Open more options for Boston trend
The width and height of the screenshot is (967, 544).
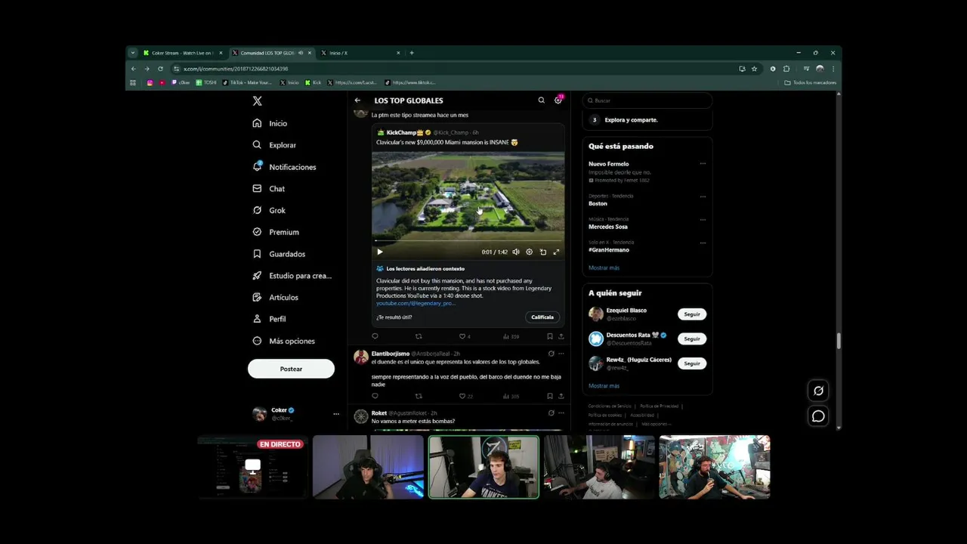[703, 196]
